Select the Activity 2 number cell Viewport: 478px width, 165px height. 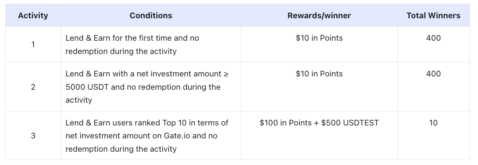[33, 87]
